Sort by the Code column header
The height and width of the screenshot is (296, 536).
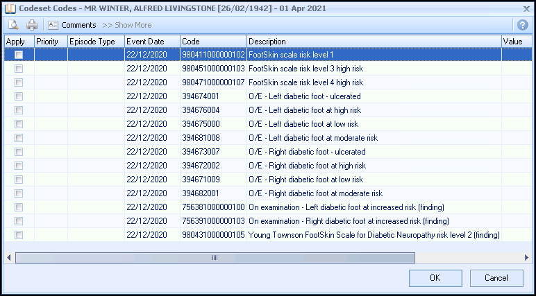click(212, 42)
